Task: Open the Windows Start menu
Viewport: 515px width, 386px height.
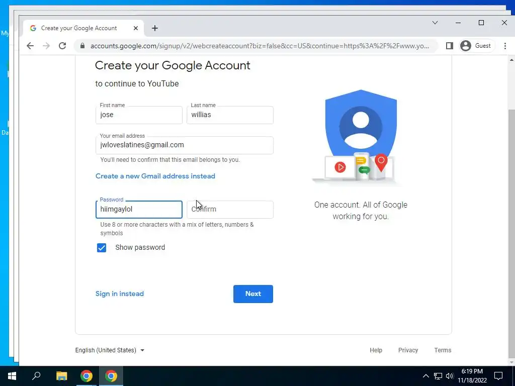Action: click(x=12, y=376)
